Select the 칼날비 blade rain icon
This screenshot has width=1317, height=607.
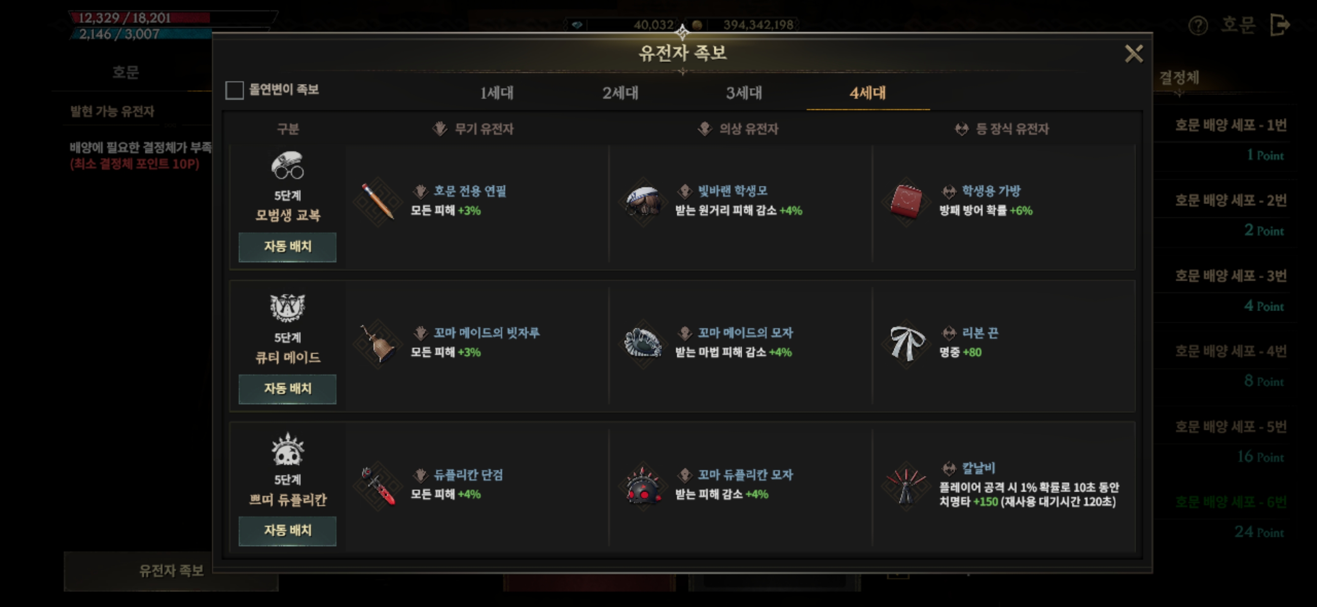tap(906, 486)
